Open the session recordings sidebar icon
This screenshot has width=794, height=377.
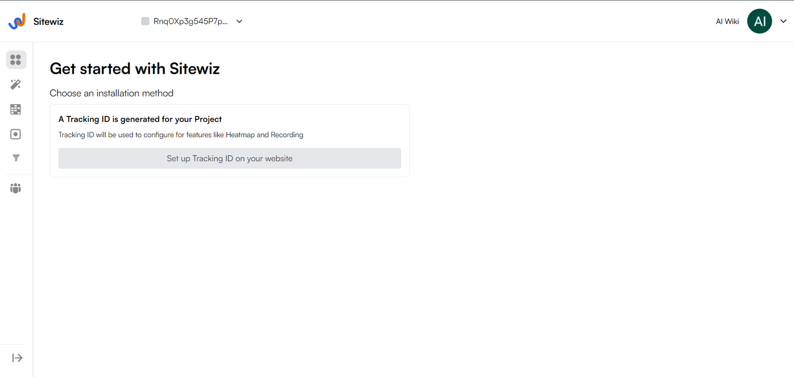click(16, 134)
